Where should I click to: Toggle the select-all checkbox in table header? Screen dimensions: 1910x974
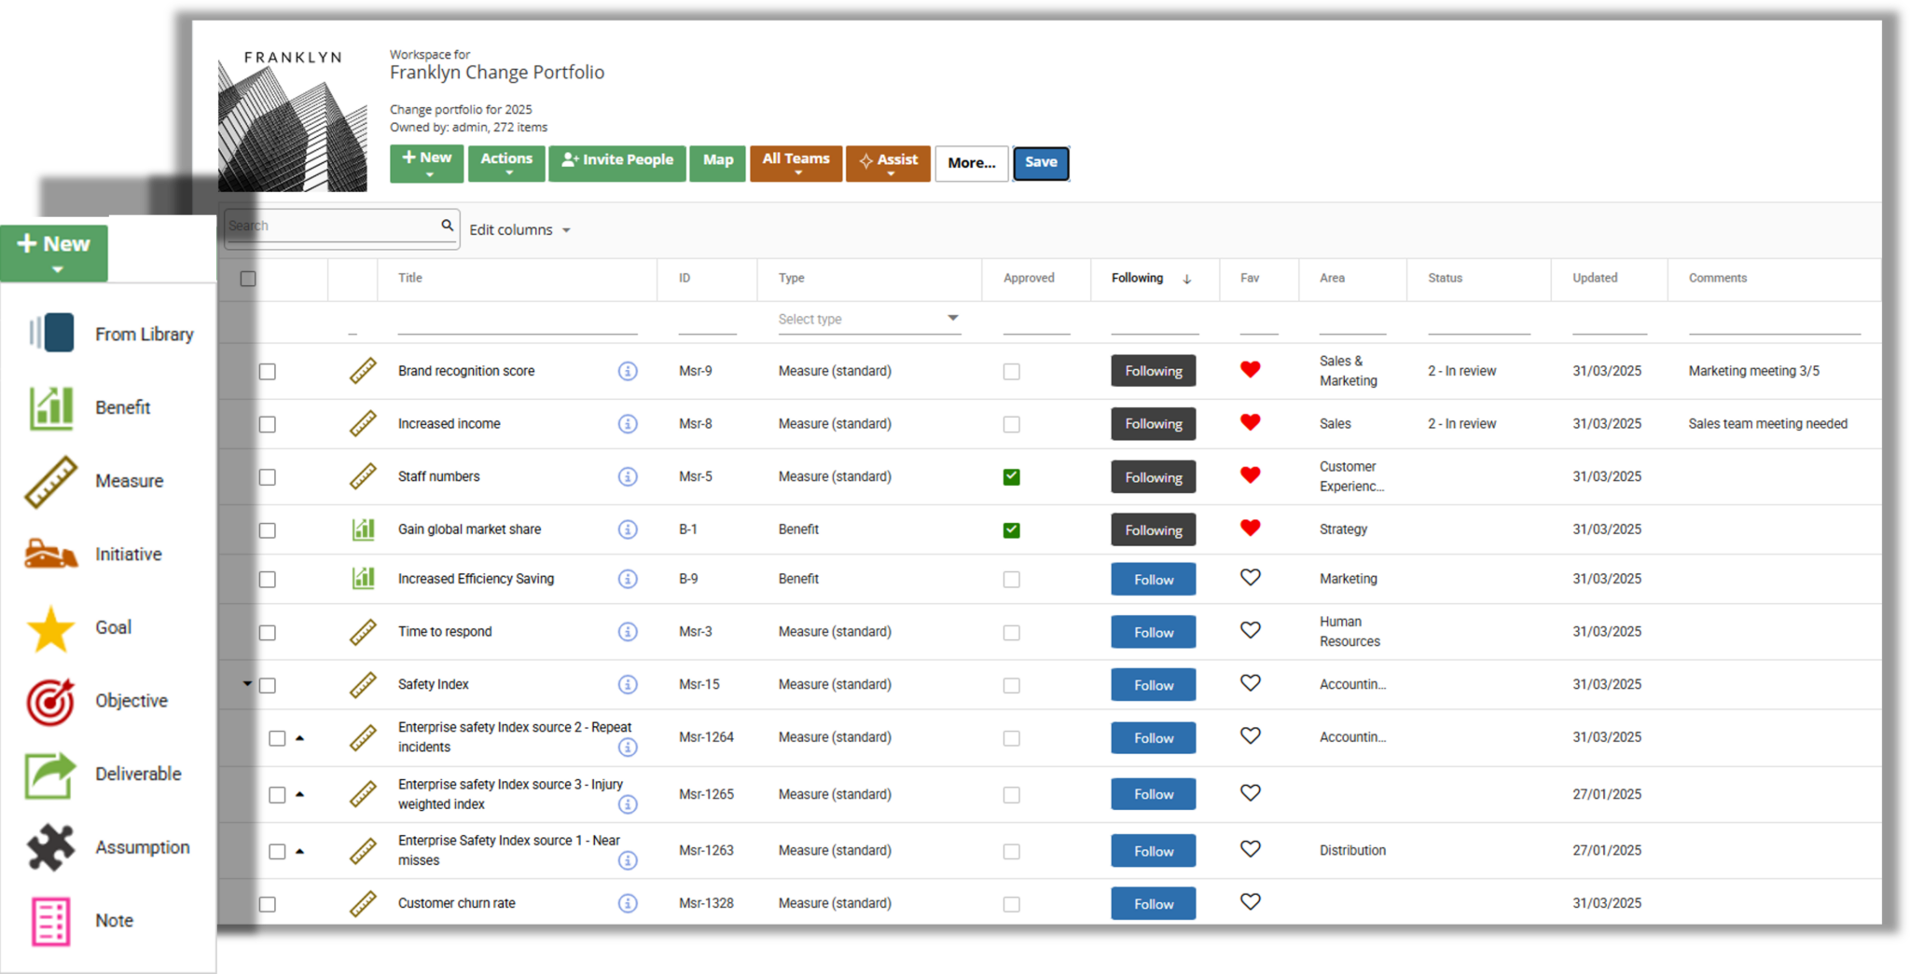coord(248,279)
